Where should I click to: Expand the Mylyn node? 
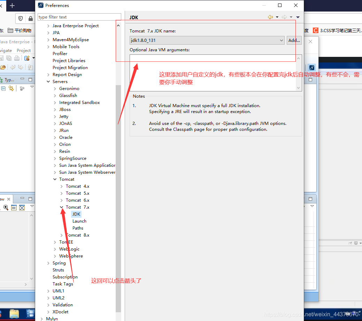42,319
